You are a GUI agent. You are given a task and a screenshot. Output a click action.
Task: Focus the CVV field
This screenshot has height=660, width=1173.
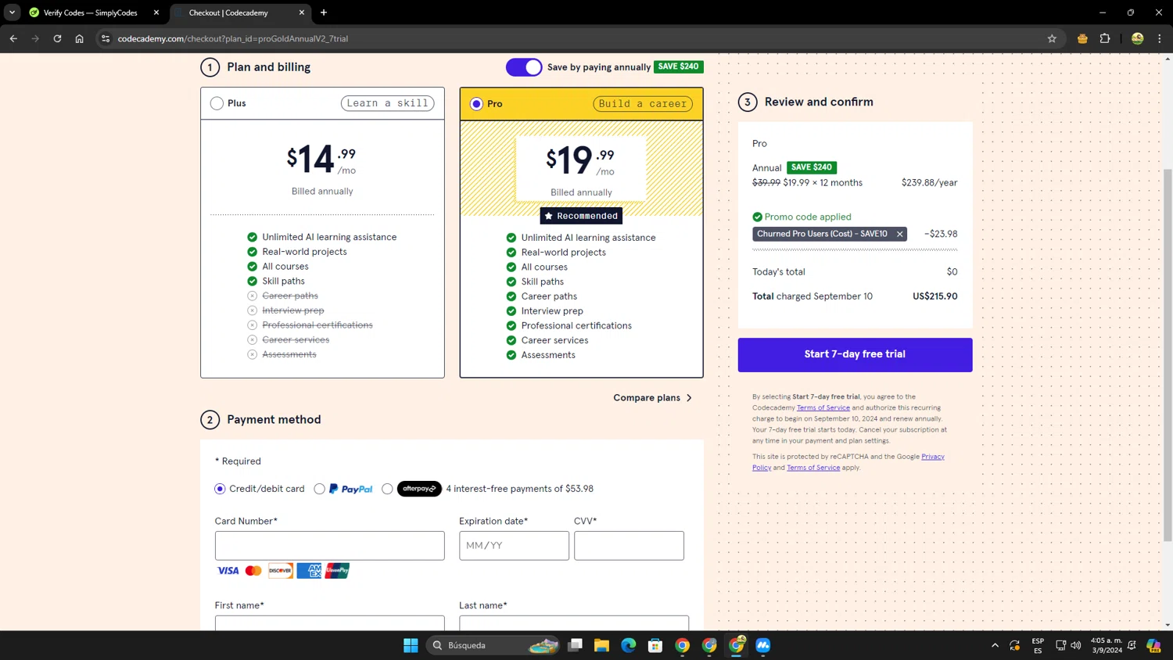[629, 546]
